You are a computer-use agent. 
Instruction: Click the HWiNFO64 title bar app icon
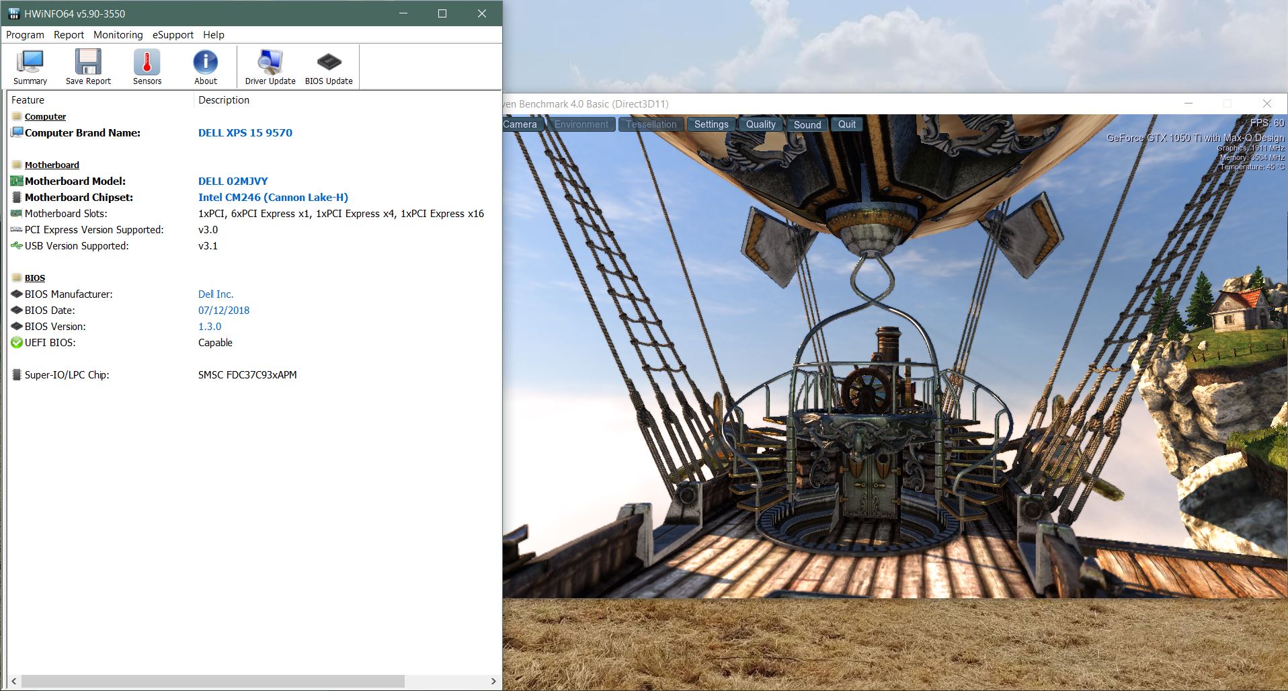tap(14, 13)
